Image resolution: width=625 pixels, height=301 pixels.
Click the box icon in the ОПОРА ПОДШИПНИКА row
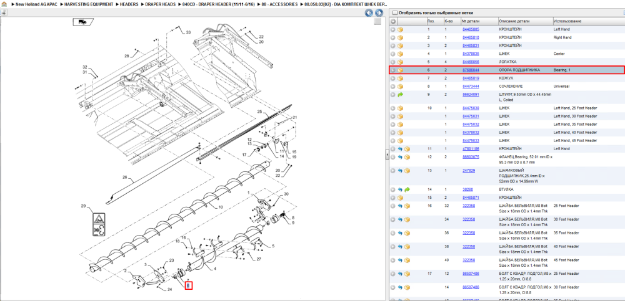[400, 70]
